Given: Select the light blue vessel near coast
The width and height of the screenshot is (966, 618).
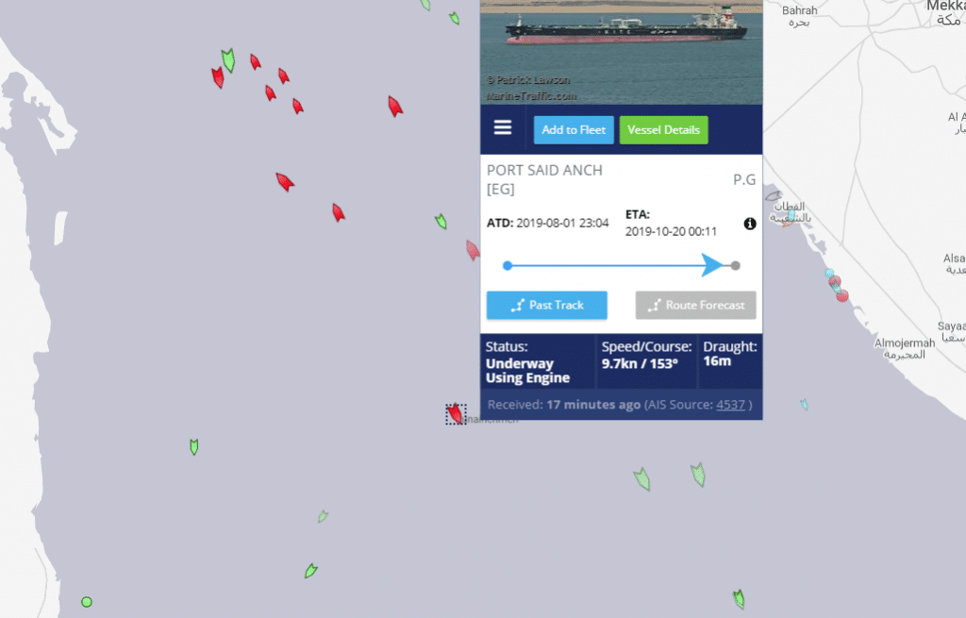Looking at the screenshot, I should (804, 404).
